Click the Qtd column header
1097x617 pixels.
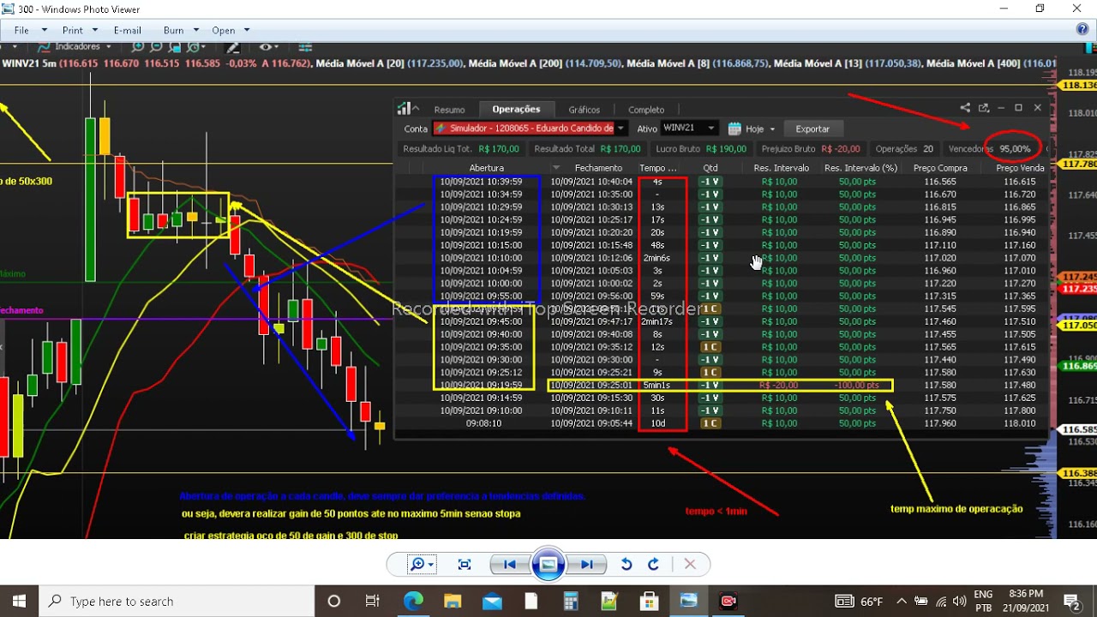(x=710, y=168)
